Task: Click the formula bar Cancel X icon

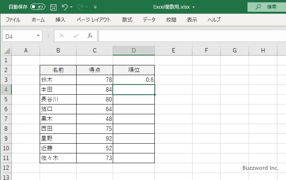Action: click(x=62, y=36)
